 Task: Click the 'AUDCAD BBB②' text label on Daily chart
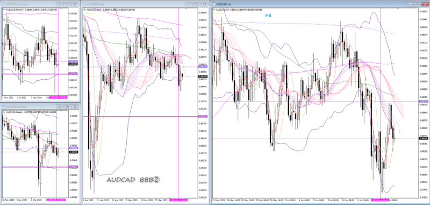pos(133,180)
